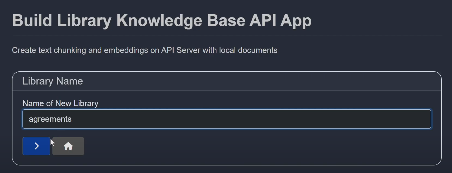452x173 pixels.
Task: Click the text chunking and embeddings description
Action: pyautogui.click(x=144, y=50)
